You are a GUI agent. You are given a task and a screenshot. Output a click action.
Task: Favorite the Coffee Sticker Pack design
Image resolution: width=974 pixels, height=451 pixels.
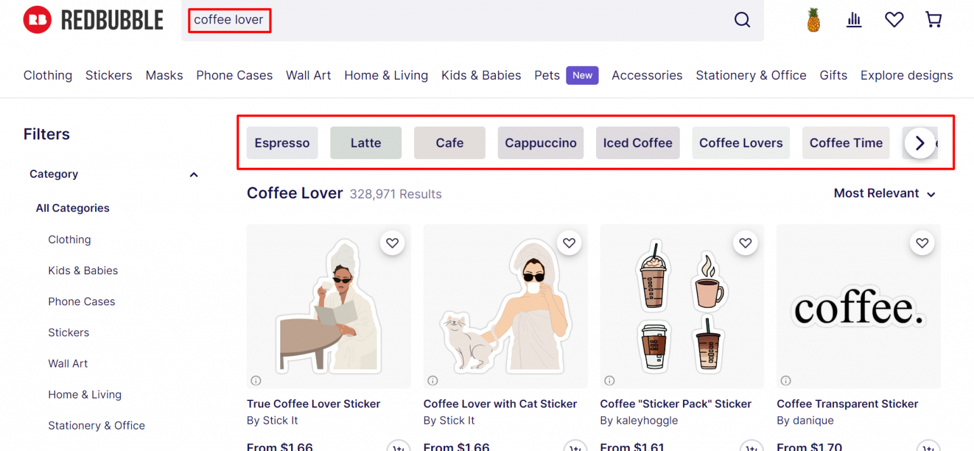tap(745, 243)
